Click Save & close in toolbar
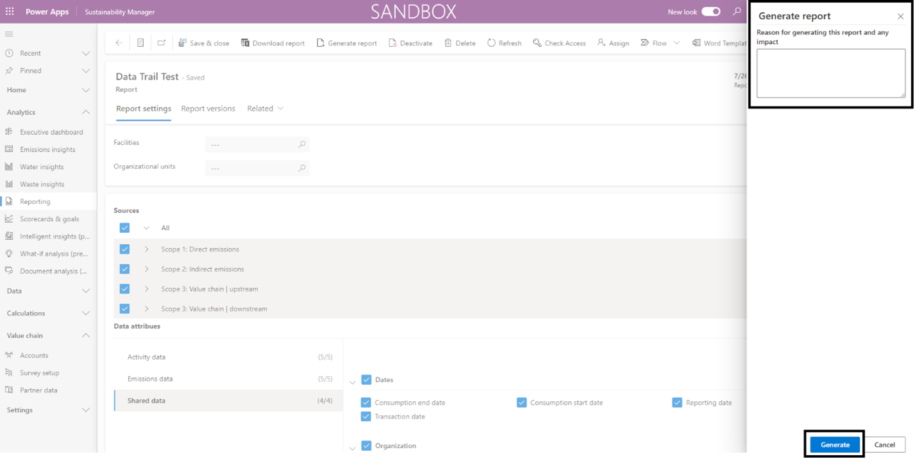 pyautogui.click(x=204, y=43)
